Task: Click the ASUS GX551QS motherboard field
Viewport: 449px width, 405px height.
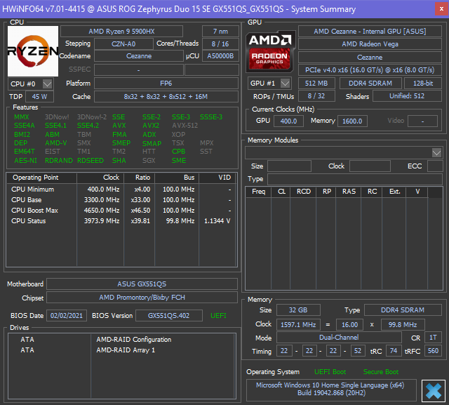Action: coord(142,284)
